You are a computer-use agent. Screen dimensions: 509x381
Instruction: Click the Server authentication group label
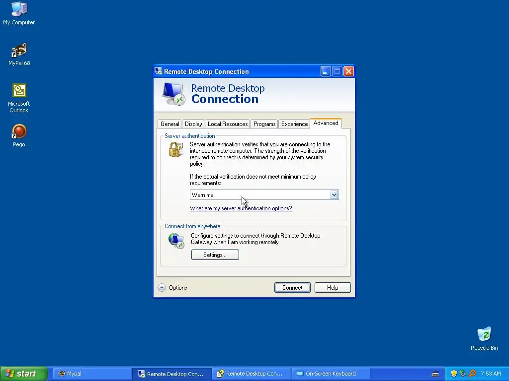coord(189,136)
